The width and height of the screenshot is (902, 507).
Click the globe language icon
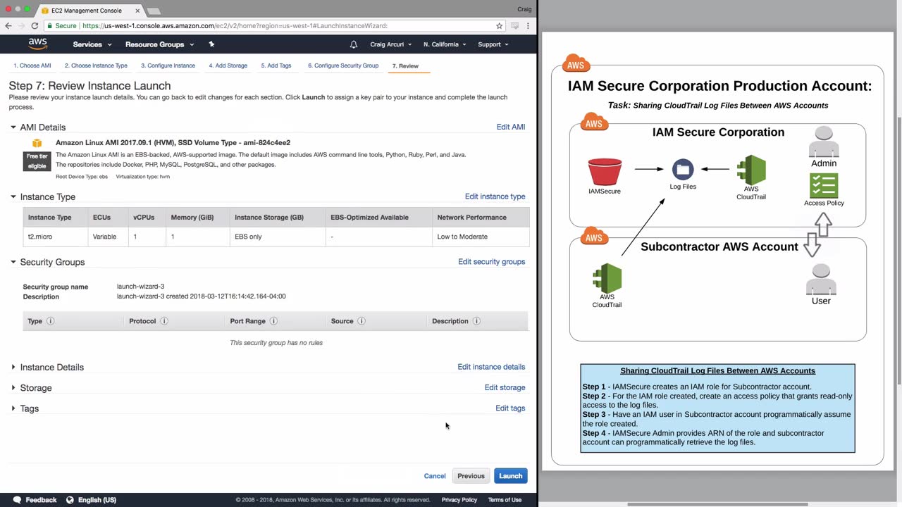(x=70, y=500)
